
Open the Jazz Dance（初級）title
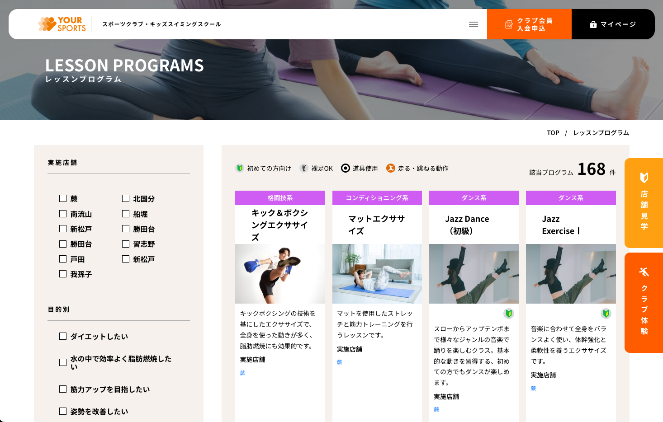tap(467, 225)
